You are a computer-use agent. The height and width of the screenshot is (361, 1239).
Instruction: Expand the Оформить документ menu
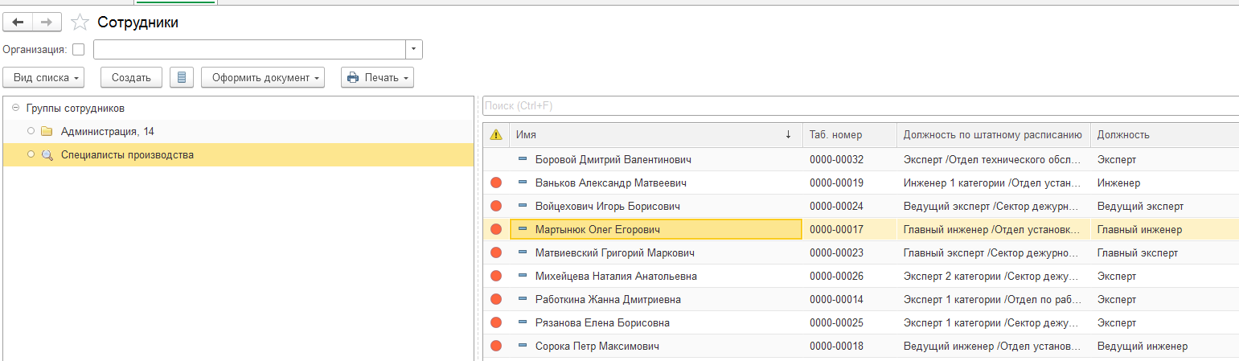pos(263,77)
